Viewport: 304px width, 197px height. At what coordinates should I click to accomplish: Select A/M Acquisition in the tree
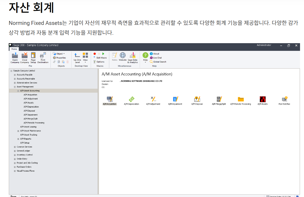(30, 95)
